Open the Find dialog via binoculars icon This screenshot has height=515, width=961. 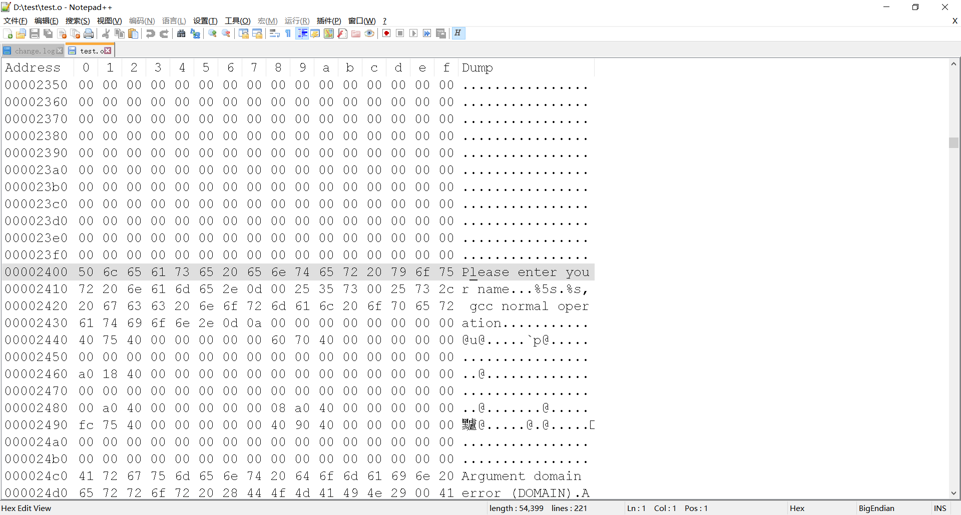(181, 33)
